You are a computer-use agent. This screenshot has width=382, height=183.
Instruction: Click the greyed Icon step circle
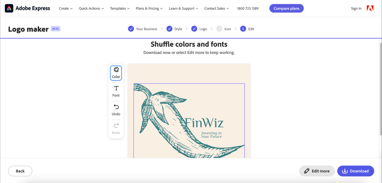(x=219, y=29)
